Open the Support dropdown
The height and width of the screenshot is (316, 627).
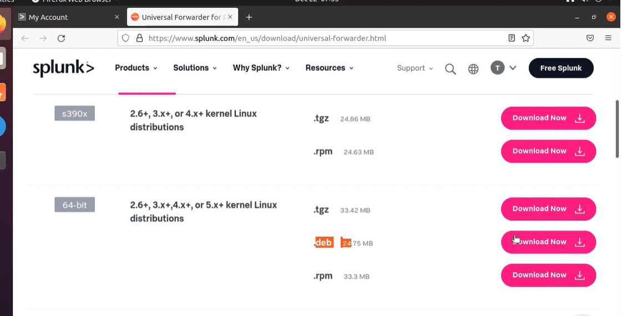[x=415, y=68]
